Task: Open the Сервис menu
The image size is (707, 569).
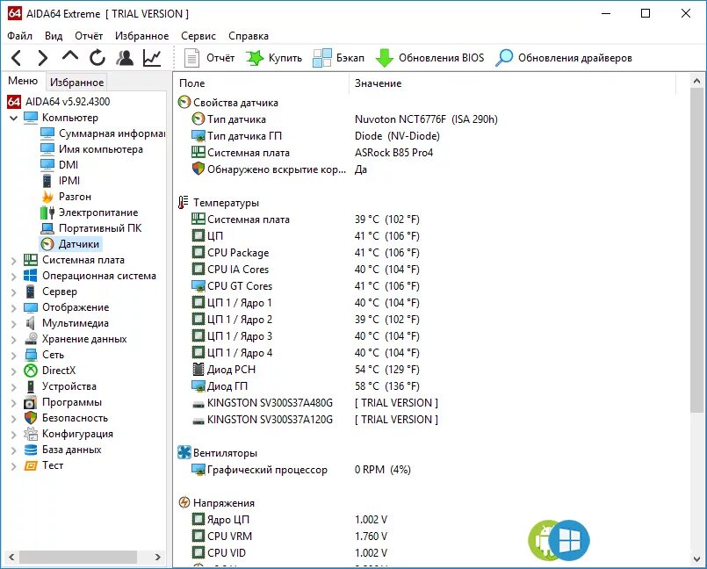Action: tap(198, 36)
